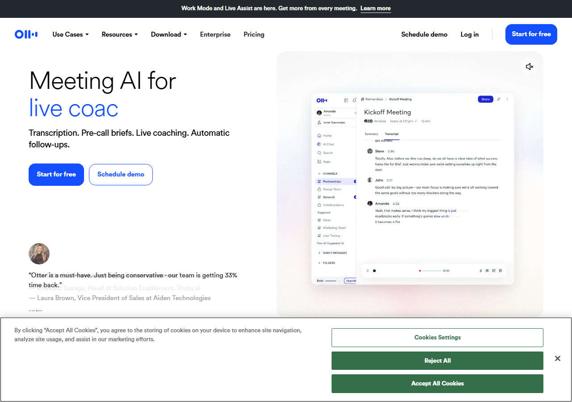Click the blue Share button in the demo
The width and height of the screenshot is (572, 402).
[x=486, y=99]
